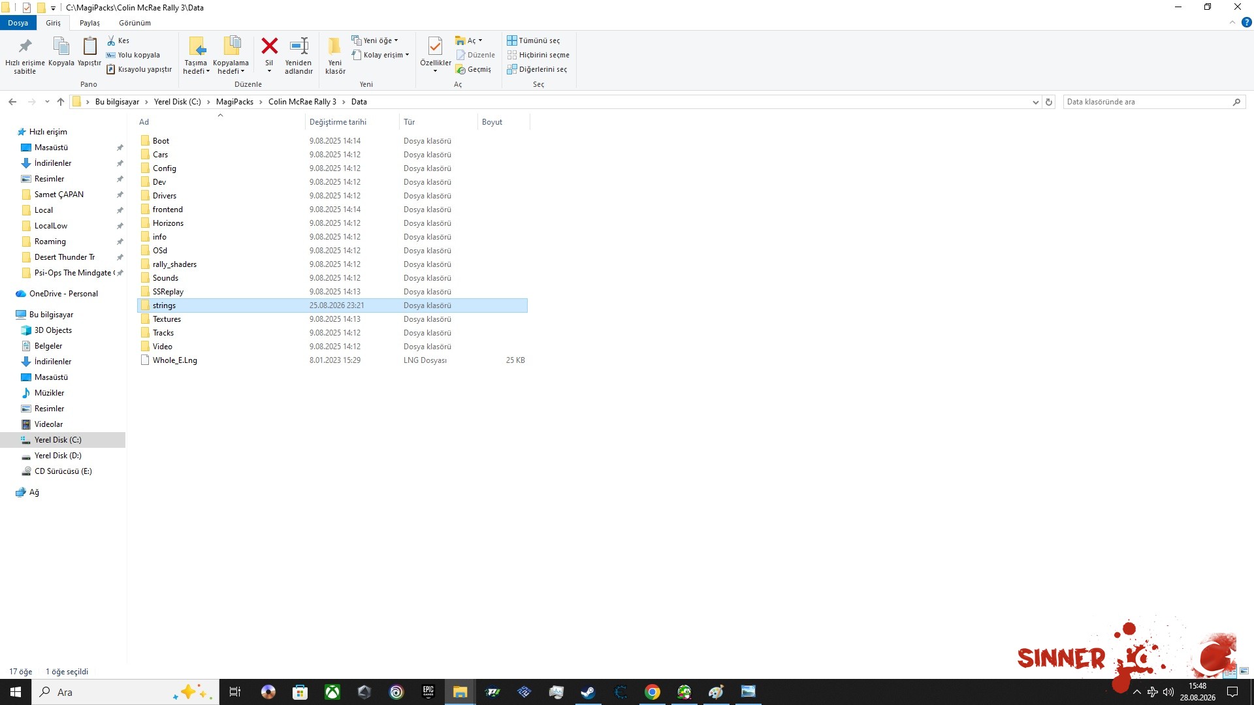Sort by Tür column header

click(x=438, y=122)
